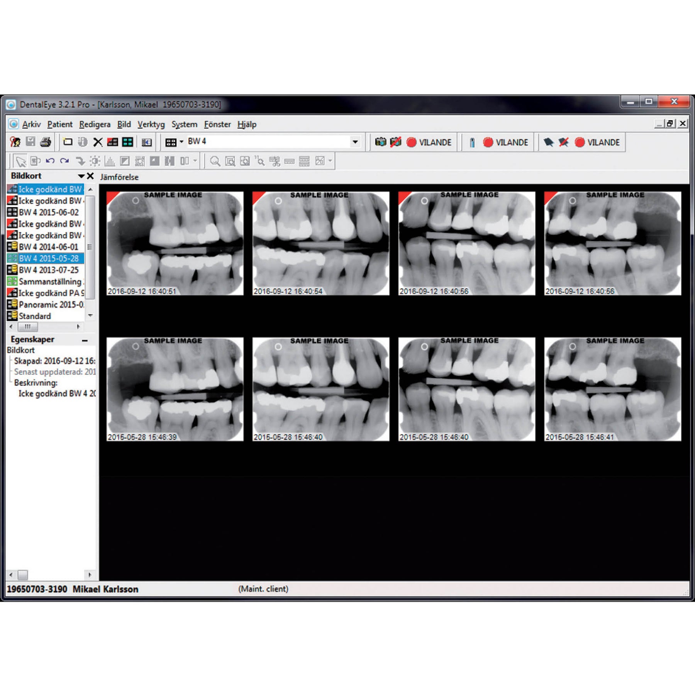Click the red VILANDE indicator beside scanner icons
695x695 pixels.
pos(580,142)
